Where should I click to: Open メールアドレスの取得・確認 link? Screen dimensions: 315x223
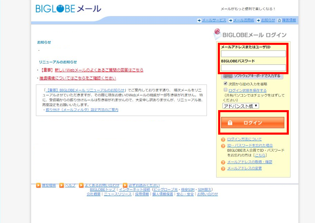pyautogui.click(x=250, y=162)
